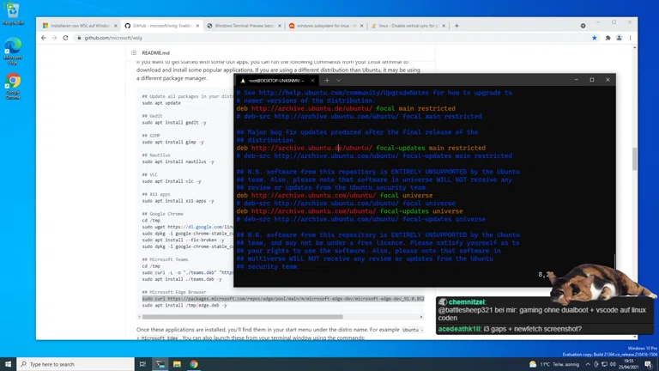Screen dimensions: 659x371
Task: Open volume control in system tray
Action: click(613, 364)
